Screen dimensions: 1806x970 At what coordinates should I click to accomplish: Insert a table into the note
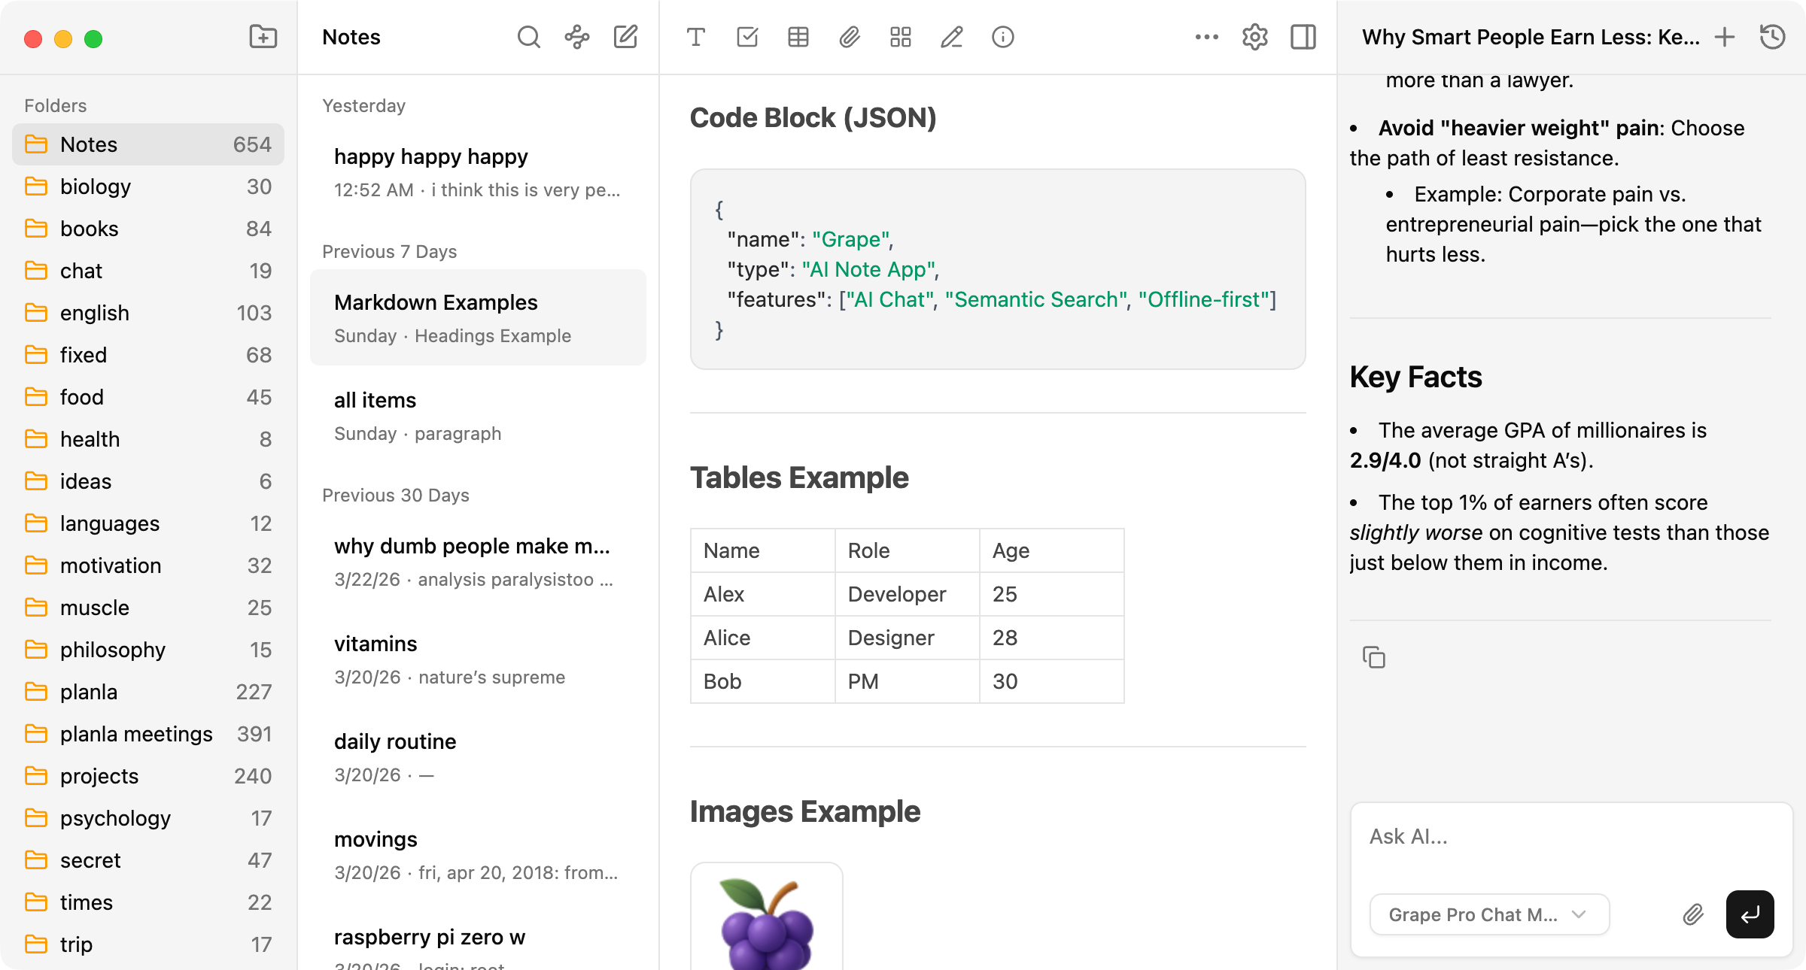tap(798, 36)
